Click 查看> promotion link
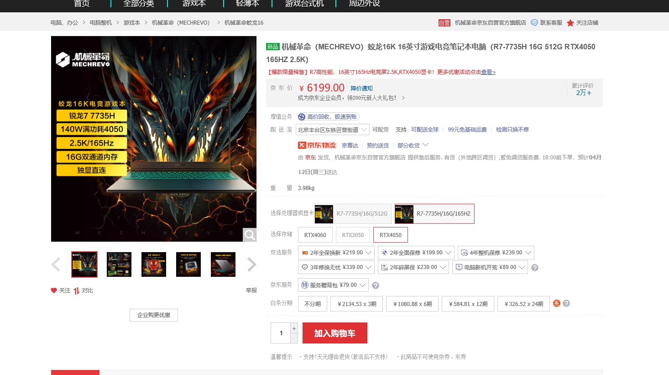Screen dimensions: 669x375 point(488,72)
